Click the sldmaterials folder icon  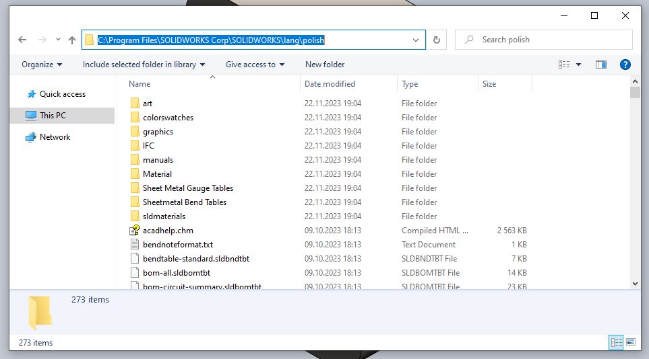pyautogui.click(x=135, y=216)
